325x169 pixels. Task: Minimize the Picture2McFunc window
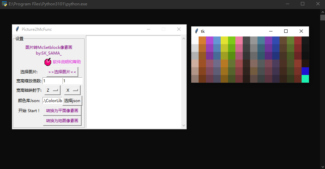click(148, 29)
